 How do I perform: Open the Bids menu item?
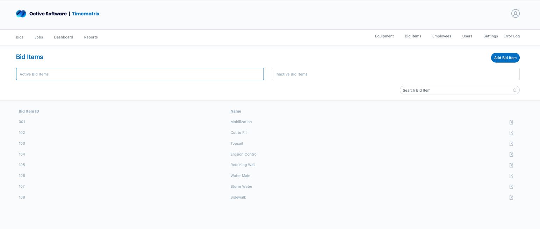[x=20, y=37]
